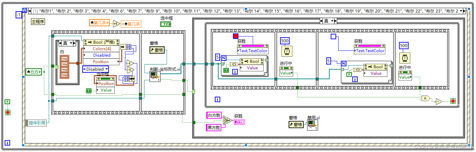Viewport: 476px width, 152px height.
Task: Click right 获胜 Text.TextColor property
Action: pos(370,51)
